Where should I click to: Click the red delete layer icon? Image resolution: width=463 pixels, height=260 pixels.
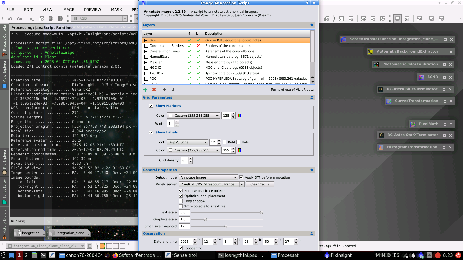click(154, 90)
